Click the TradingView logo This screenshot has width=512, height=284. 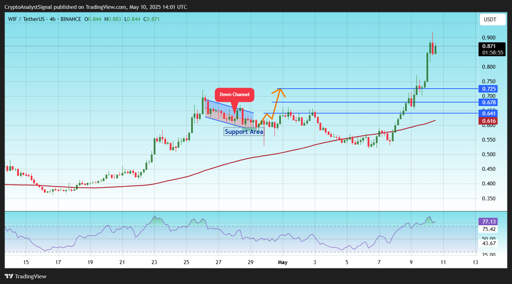pos(25,276)
